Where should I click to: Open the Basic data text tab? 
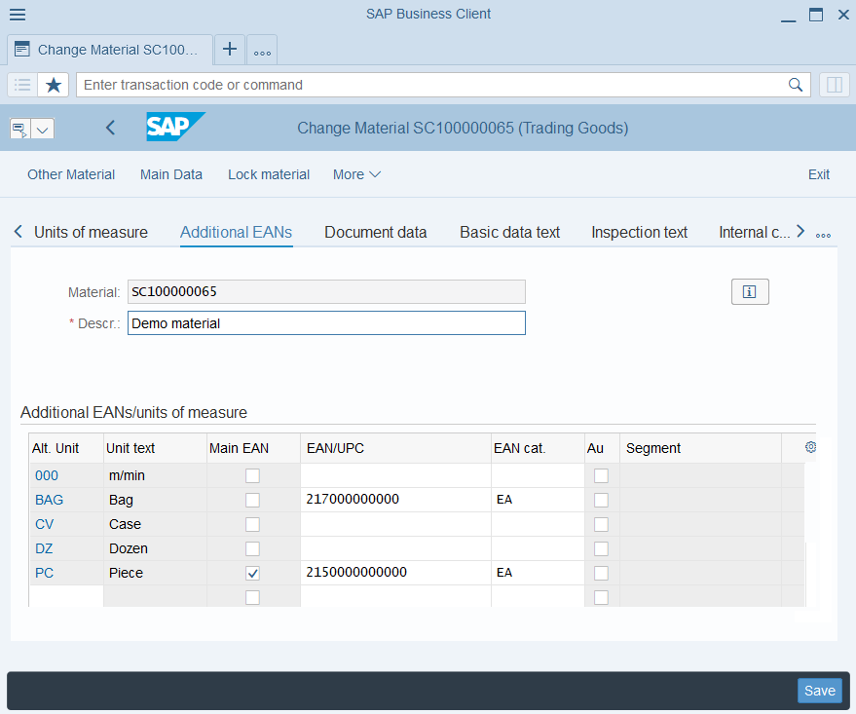(510, 233)
